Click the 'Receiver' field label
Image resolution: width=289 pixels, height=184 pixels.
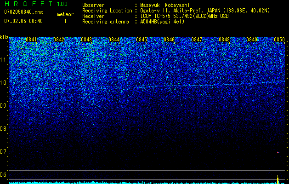coord(93,16)
